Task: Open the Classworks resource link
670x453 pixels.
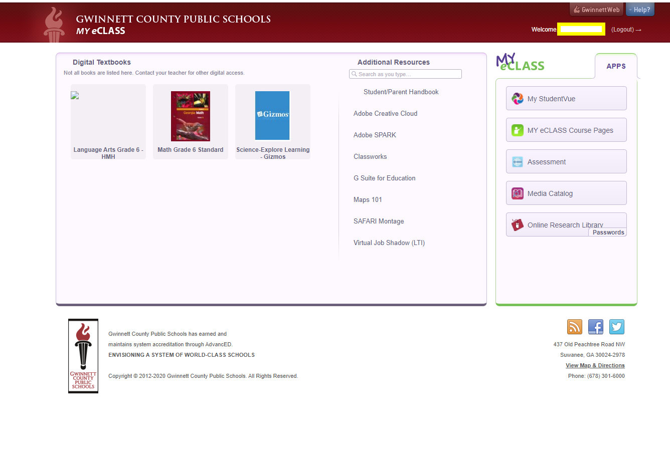Action: coord(370,156)
